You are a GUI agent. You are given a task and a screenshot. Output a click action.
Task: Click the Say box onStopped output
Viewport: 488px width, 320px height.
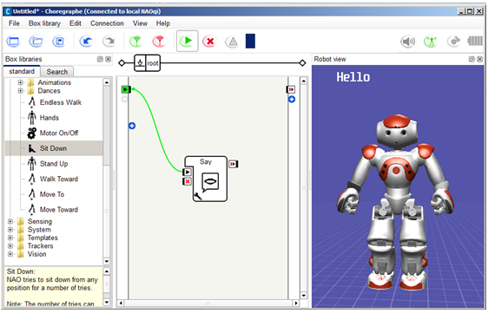(x=233, y=164)
